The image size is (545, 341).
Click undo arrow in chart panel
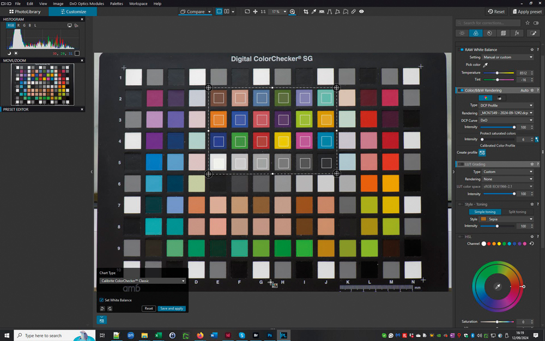pos(102,309)
